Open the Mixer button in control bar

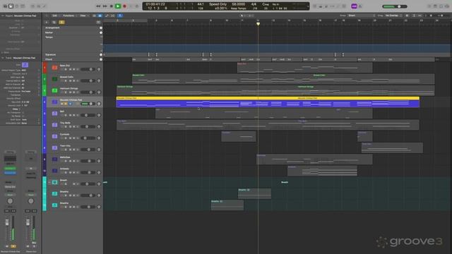coord(38,6)
